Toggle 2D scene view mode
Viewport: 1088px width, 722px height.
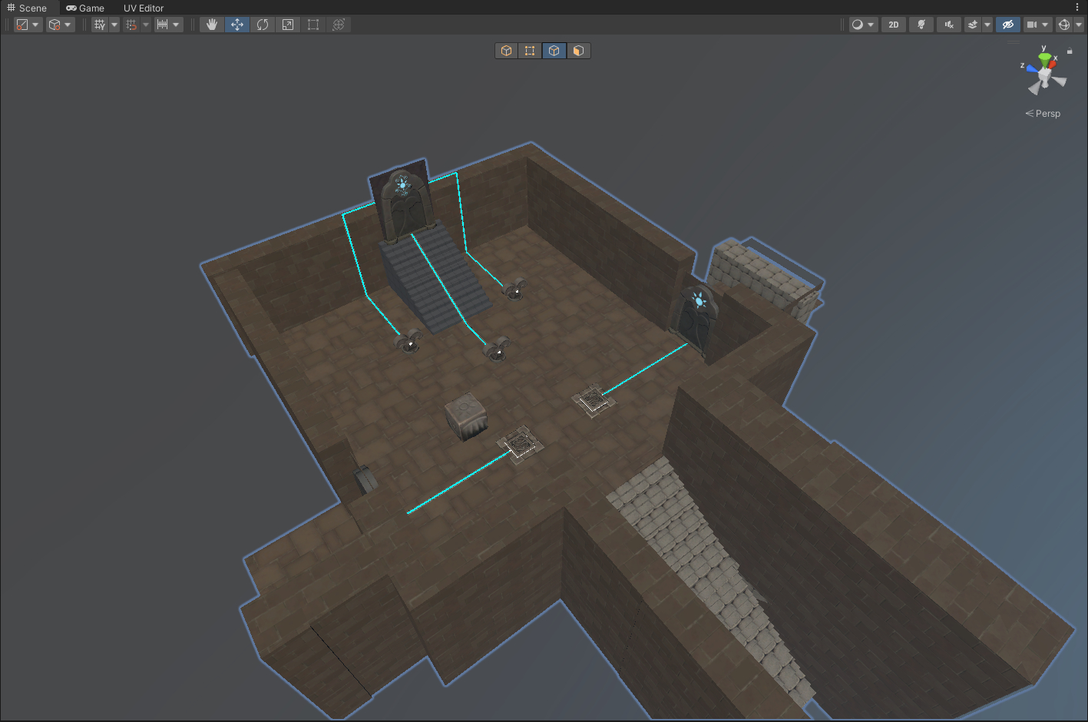pyautogui.click(x=894, y=25)
